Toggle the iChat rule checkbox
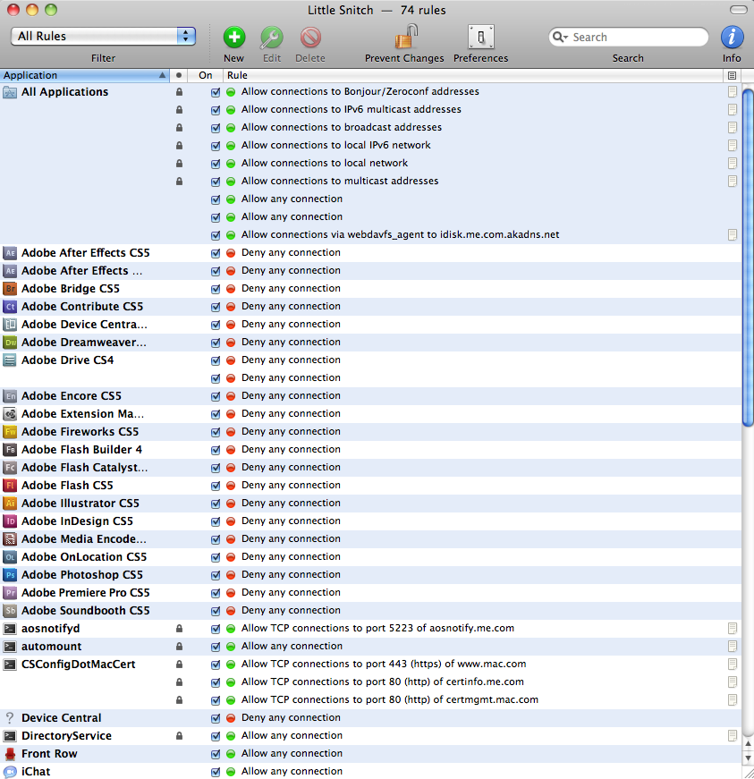The height and width of the screenshot is (779, 754). (216, 772)
